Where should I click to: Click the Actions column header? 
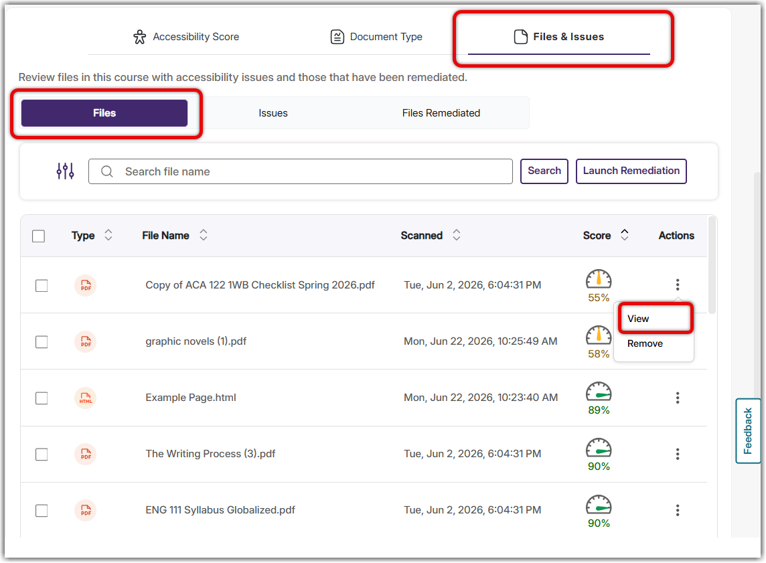(x=676, y=236)
